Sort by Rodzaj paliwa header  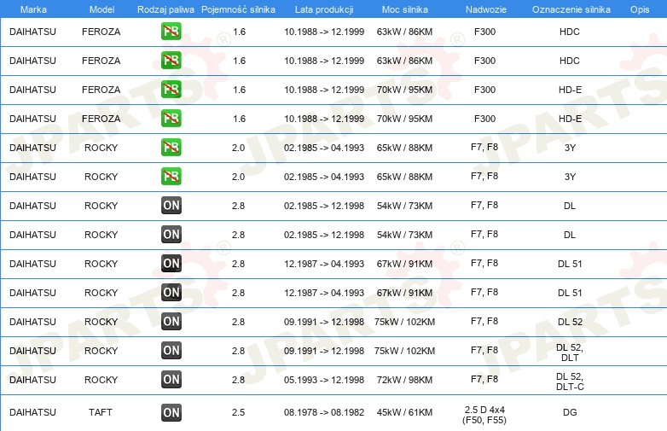pos(165,9)
